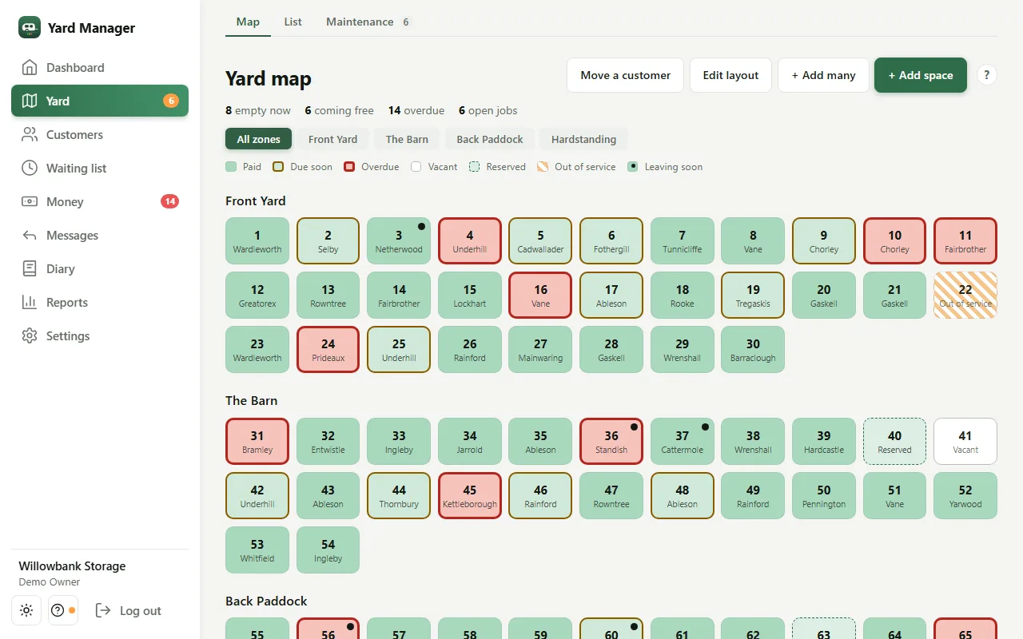1023x639 pixels.
Task: Open space 30 Barraclough tile
Action: click(753, 350)
